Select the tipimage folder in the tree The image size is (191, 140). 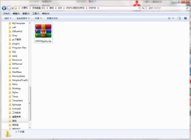(x=15, y=105)
